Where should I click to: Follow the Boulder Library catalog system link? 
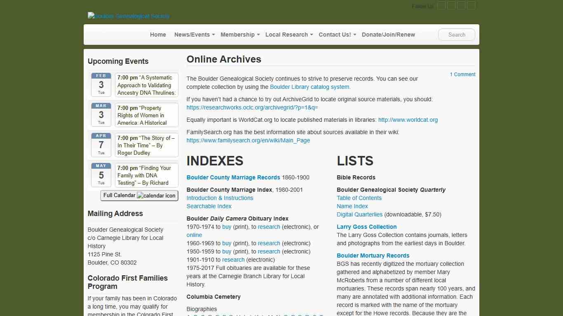tap(310, 87)
